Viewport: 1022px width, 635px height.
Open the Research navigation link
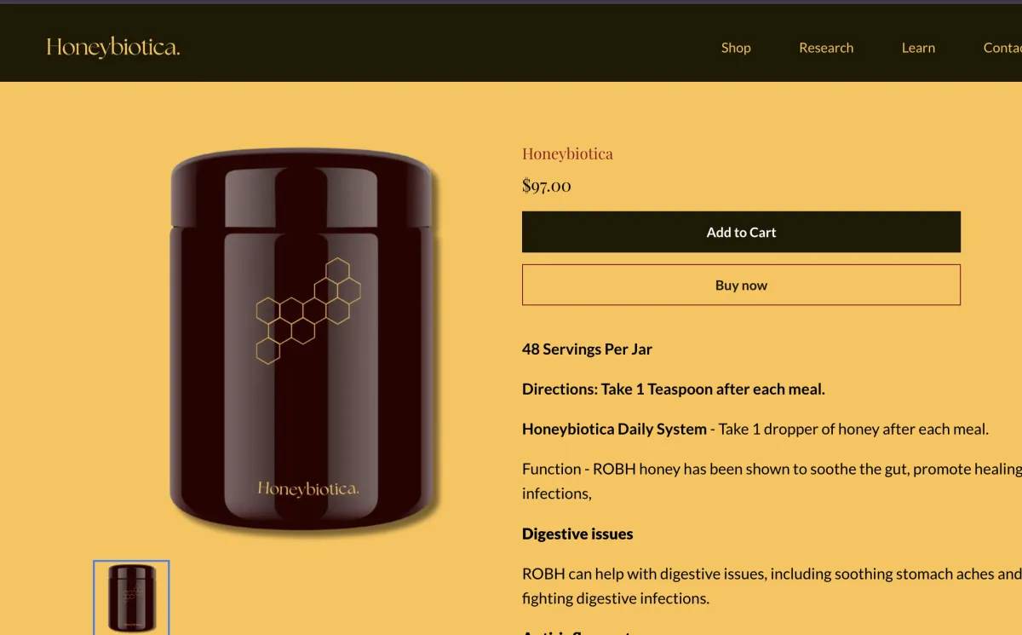(x=826, y=48)
